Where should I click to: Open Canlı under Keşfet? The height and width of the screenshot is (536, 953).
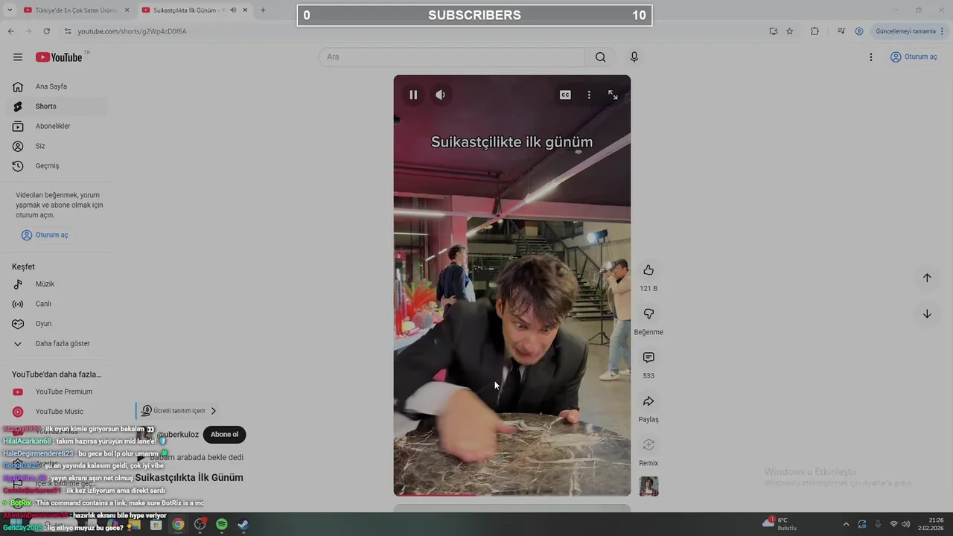click(x=57, y=304)
